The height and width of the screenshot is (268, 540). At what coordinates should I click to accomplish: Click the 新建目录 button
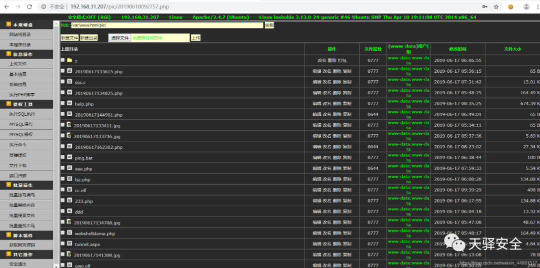coord(89,38)
